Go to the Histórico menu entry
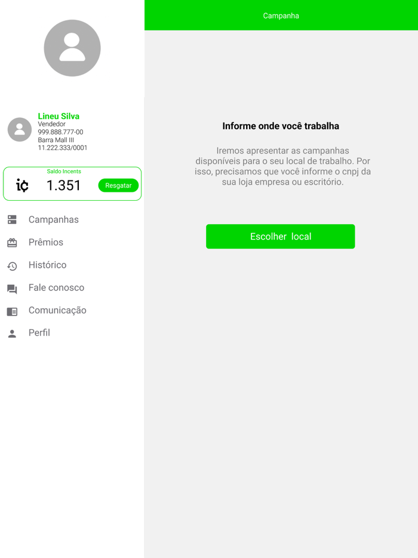Screen dimensions: 418x558 47,265
